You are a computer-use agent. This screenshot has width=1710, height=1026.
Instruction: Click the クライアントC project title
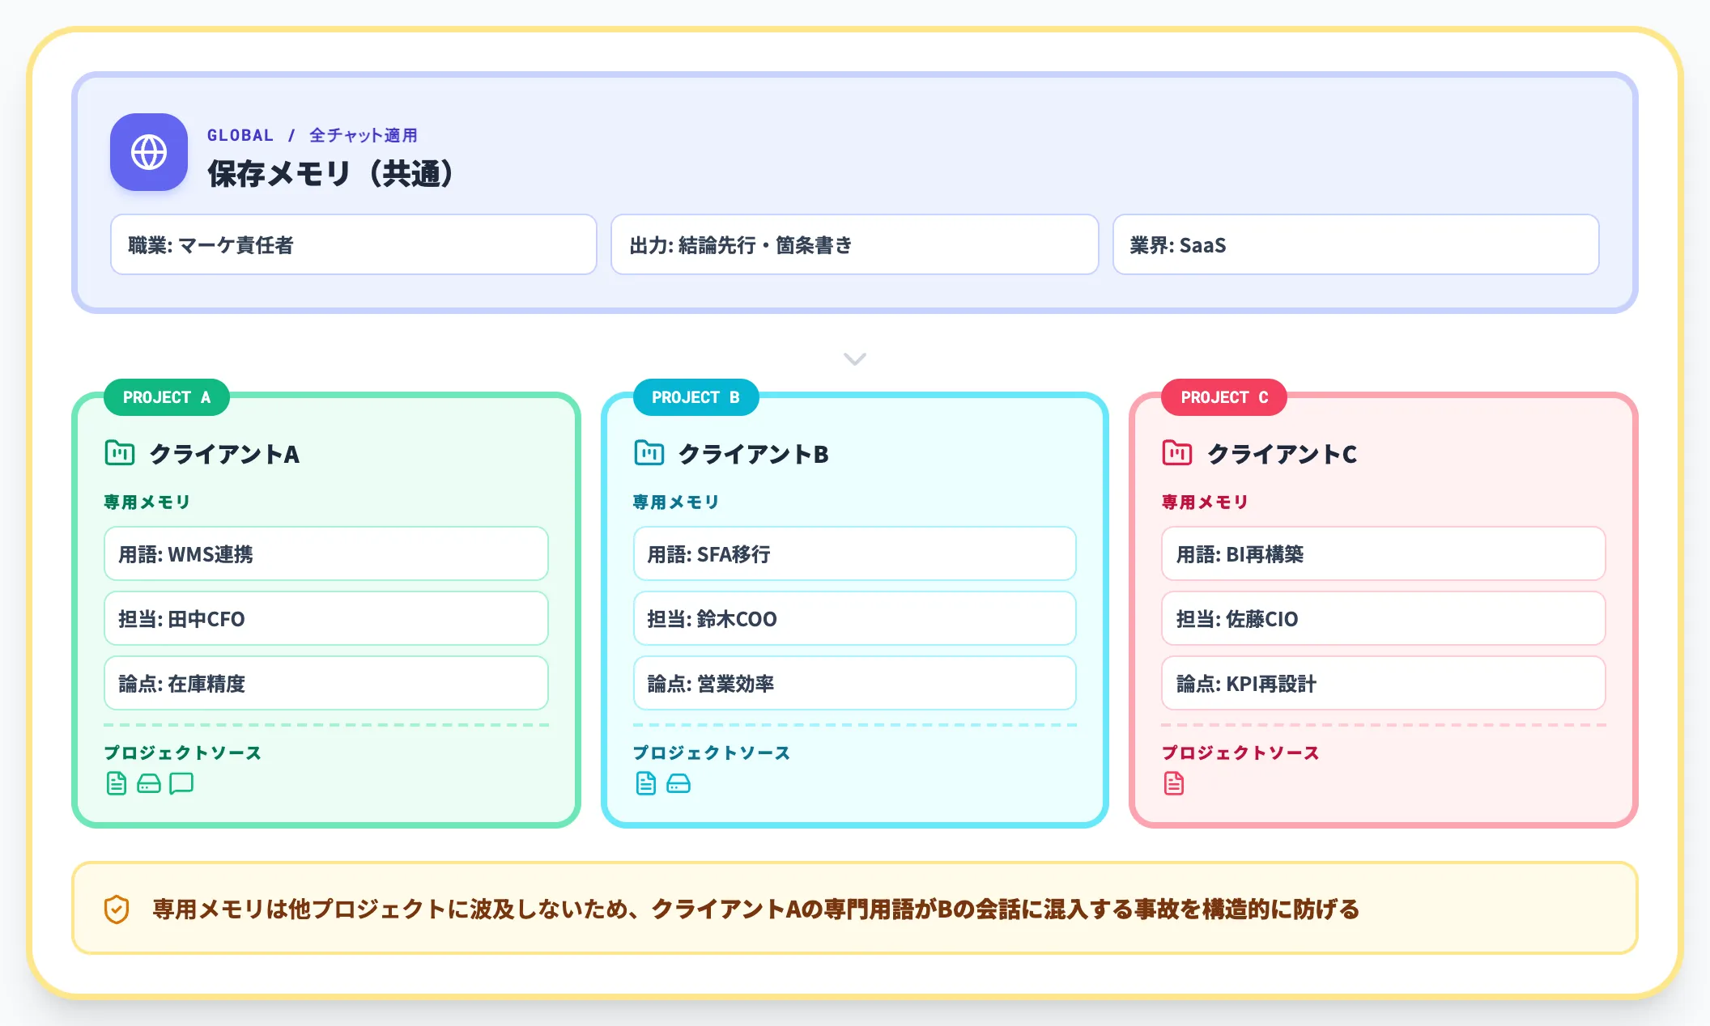[x=1282, y=454]
